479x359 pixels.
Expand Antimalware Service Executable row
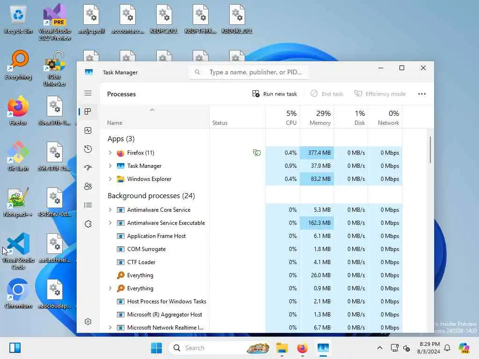(110, 223)
